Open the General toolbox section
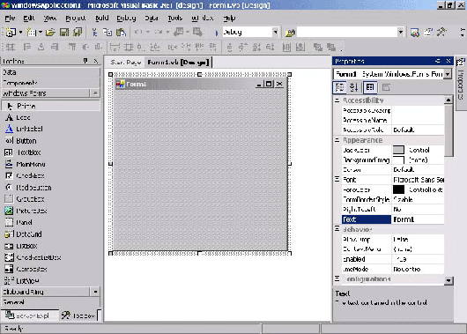This screenshot has width=467, height=334. 50,301
